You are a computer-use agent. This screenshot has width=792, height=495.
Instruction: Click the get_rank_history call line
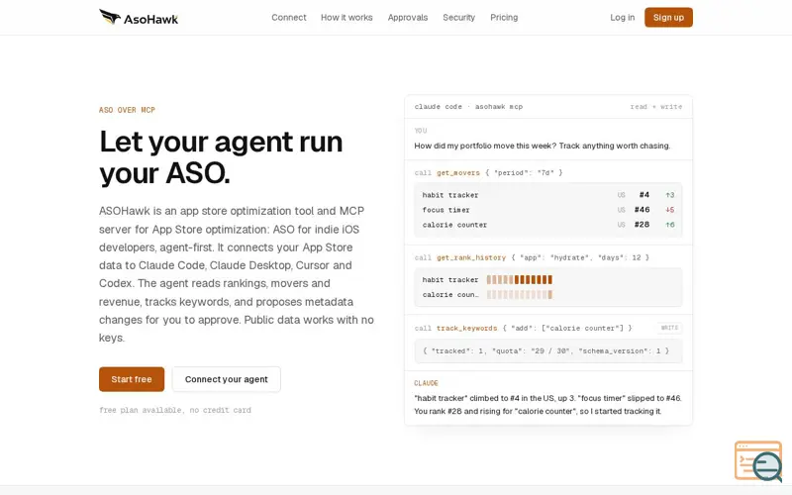(532, 257)
